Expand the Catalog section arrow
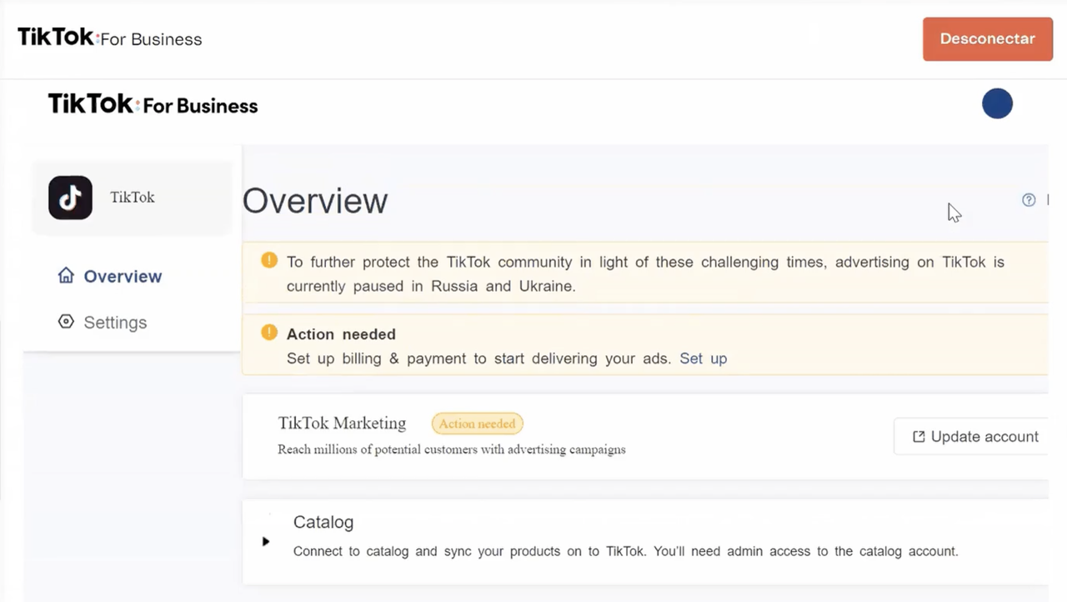 pyautogui.click(x=266, y=542)
